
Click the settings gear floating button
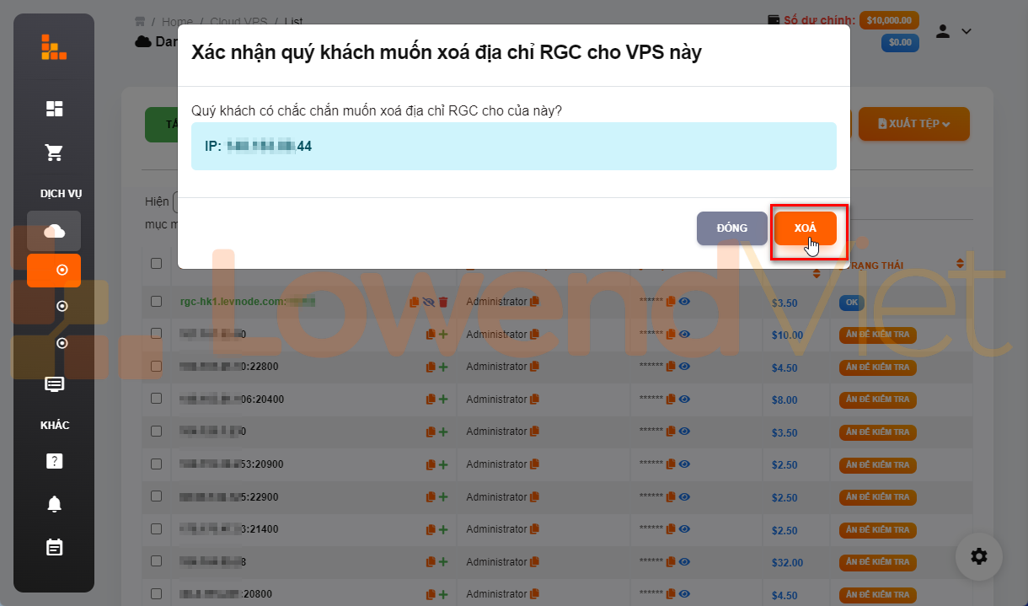click(978, 556)
